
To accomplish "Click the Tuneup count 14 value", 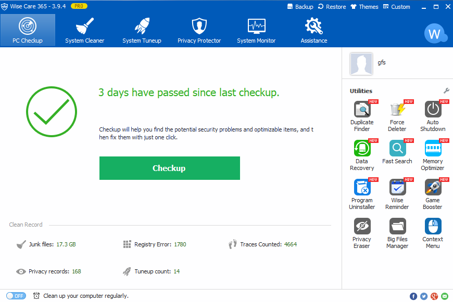I will pyautogui.click(x=177, y=271).
